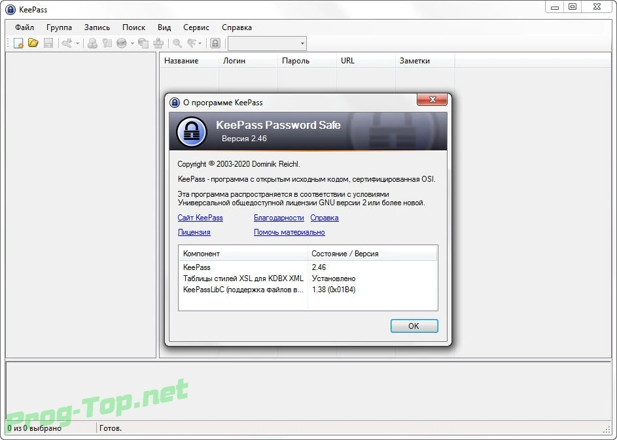Viewport: 617px width, 440px height.
Task: Expand the Add Entry dropdown arrow
Action: click(x=77, y=43)
